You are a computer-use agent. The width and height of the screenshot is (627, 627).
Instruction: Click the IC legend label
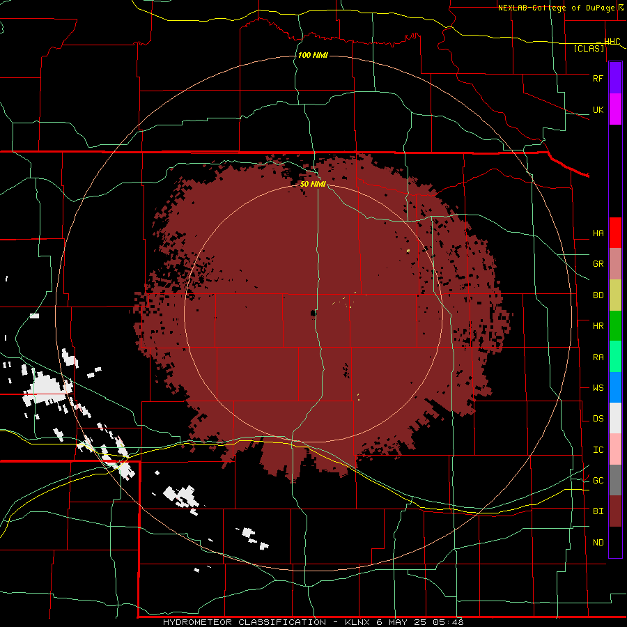coord(598,450)
